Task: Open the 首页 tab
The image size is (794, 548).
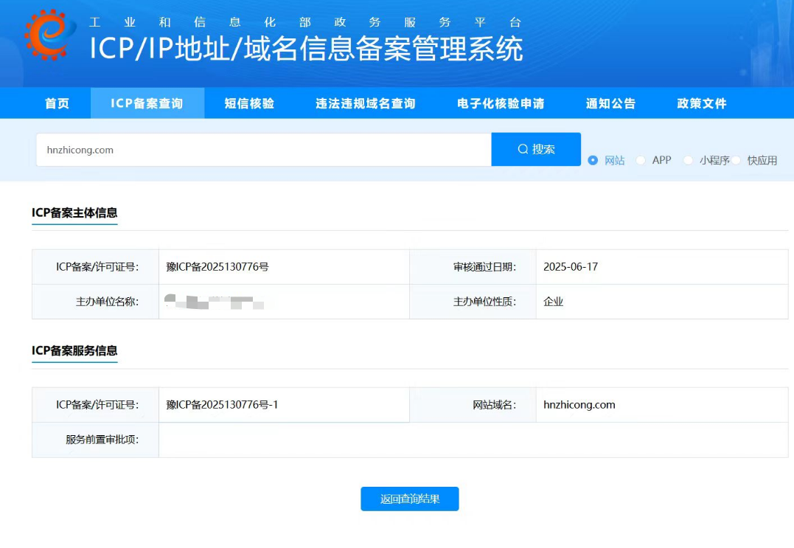Action: point(57,103)
